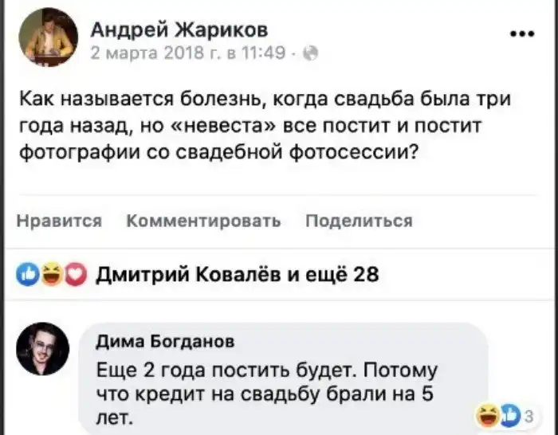Click the globe public privacy icon
Image resolution: width=558 pixels, height=435 pixels.
(312, 55)
